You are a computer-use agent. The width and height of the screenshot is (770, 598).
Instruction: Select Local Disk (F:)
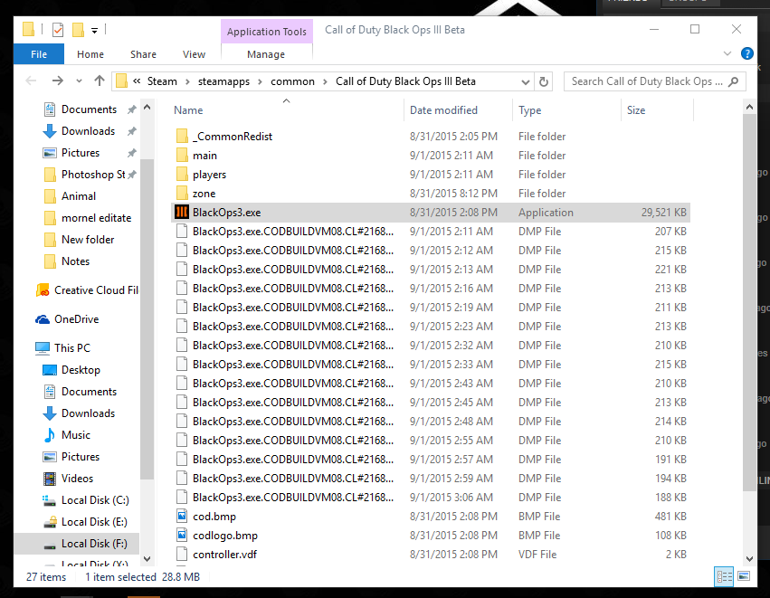click(77, 544)
